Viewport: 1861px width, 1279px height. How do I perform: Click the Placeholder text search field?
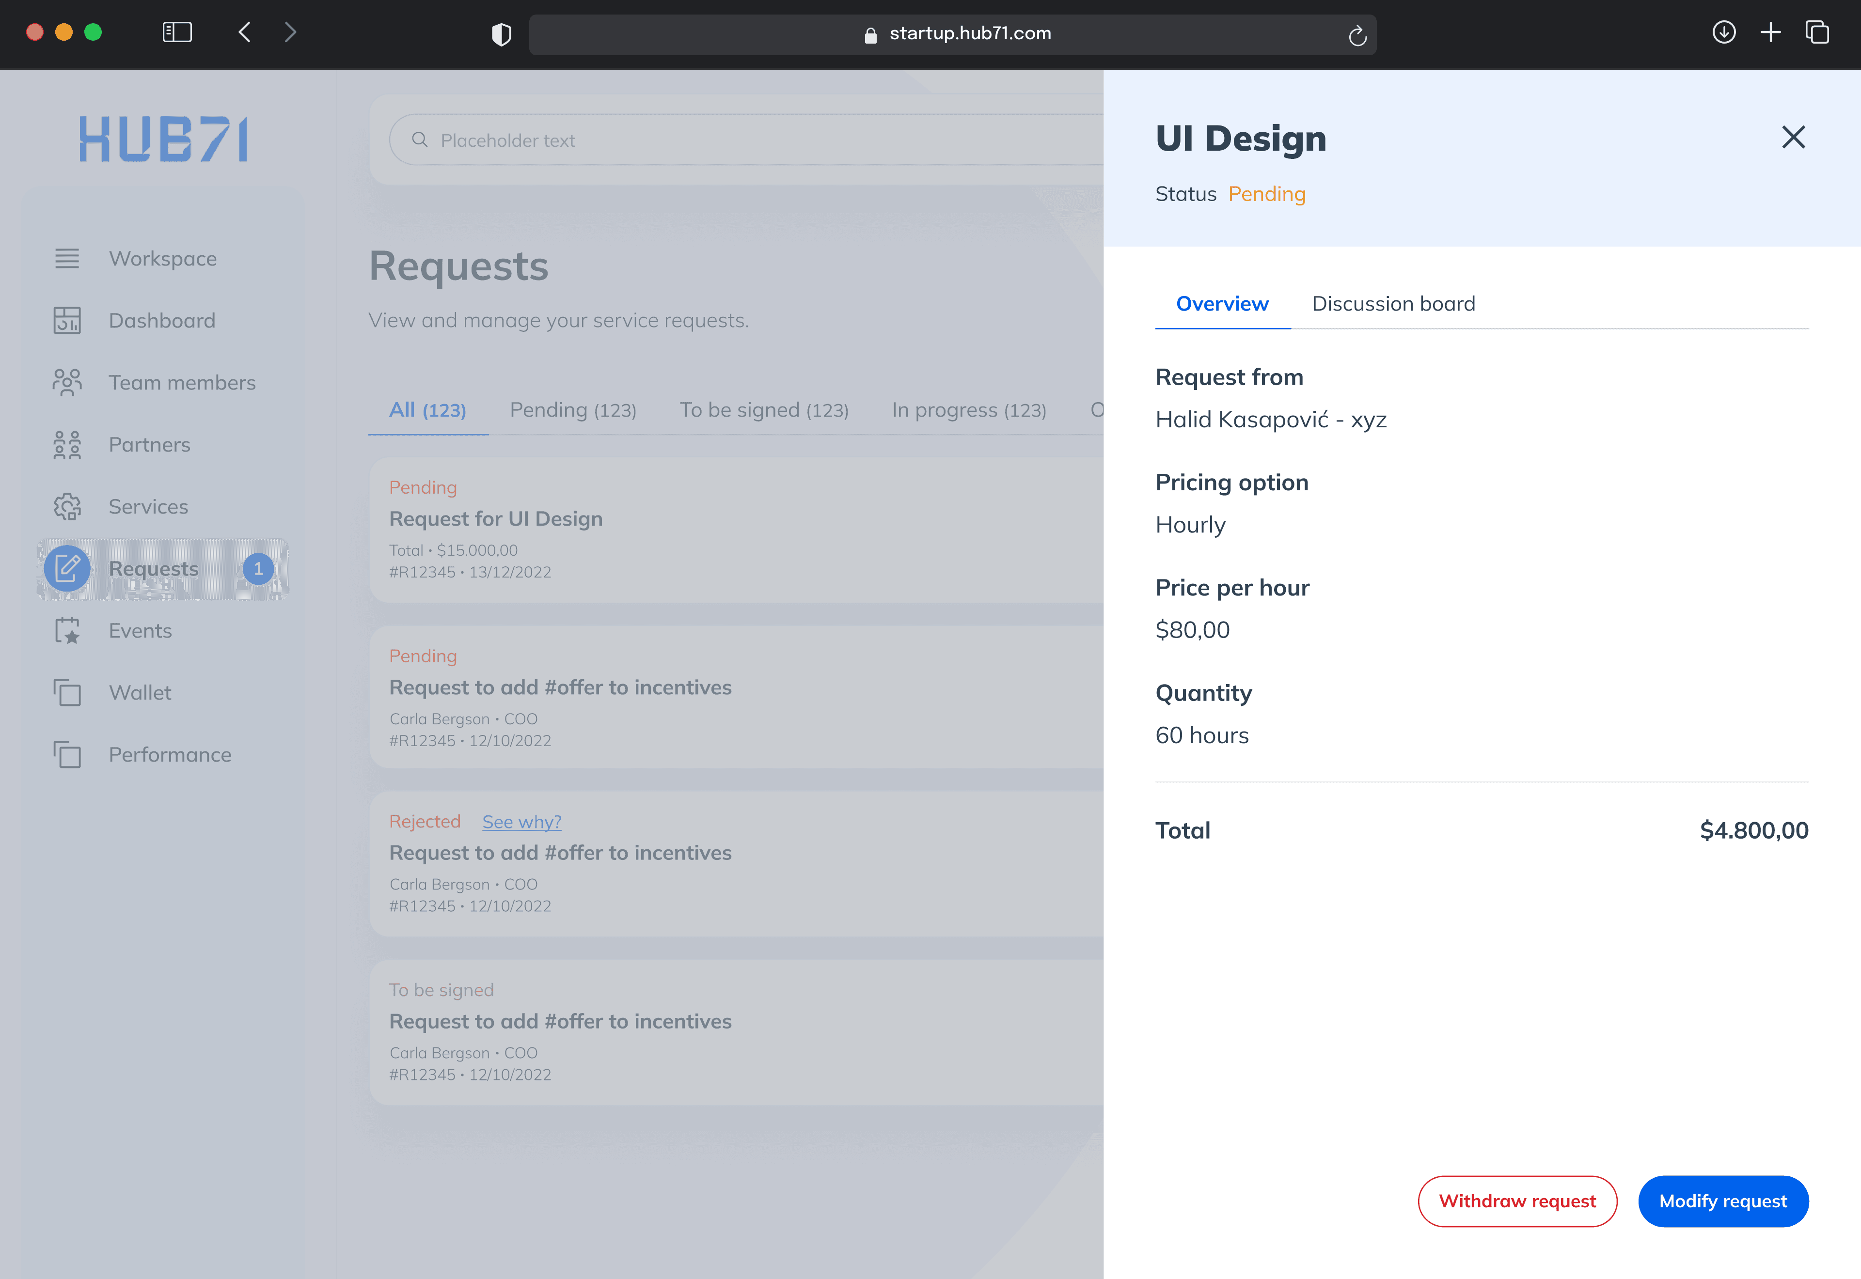(x=745, y=140)
